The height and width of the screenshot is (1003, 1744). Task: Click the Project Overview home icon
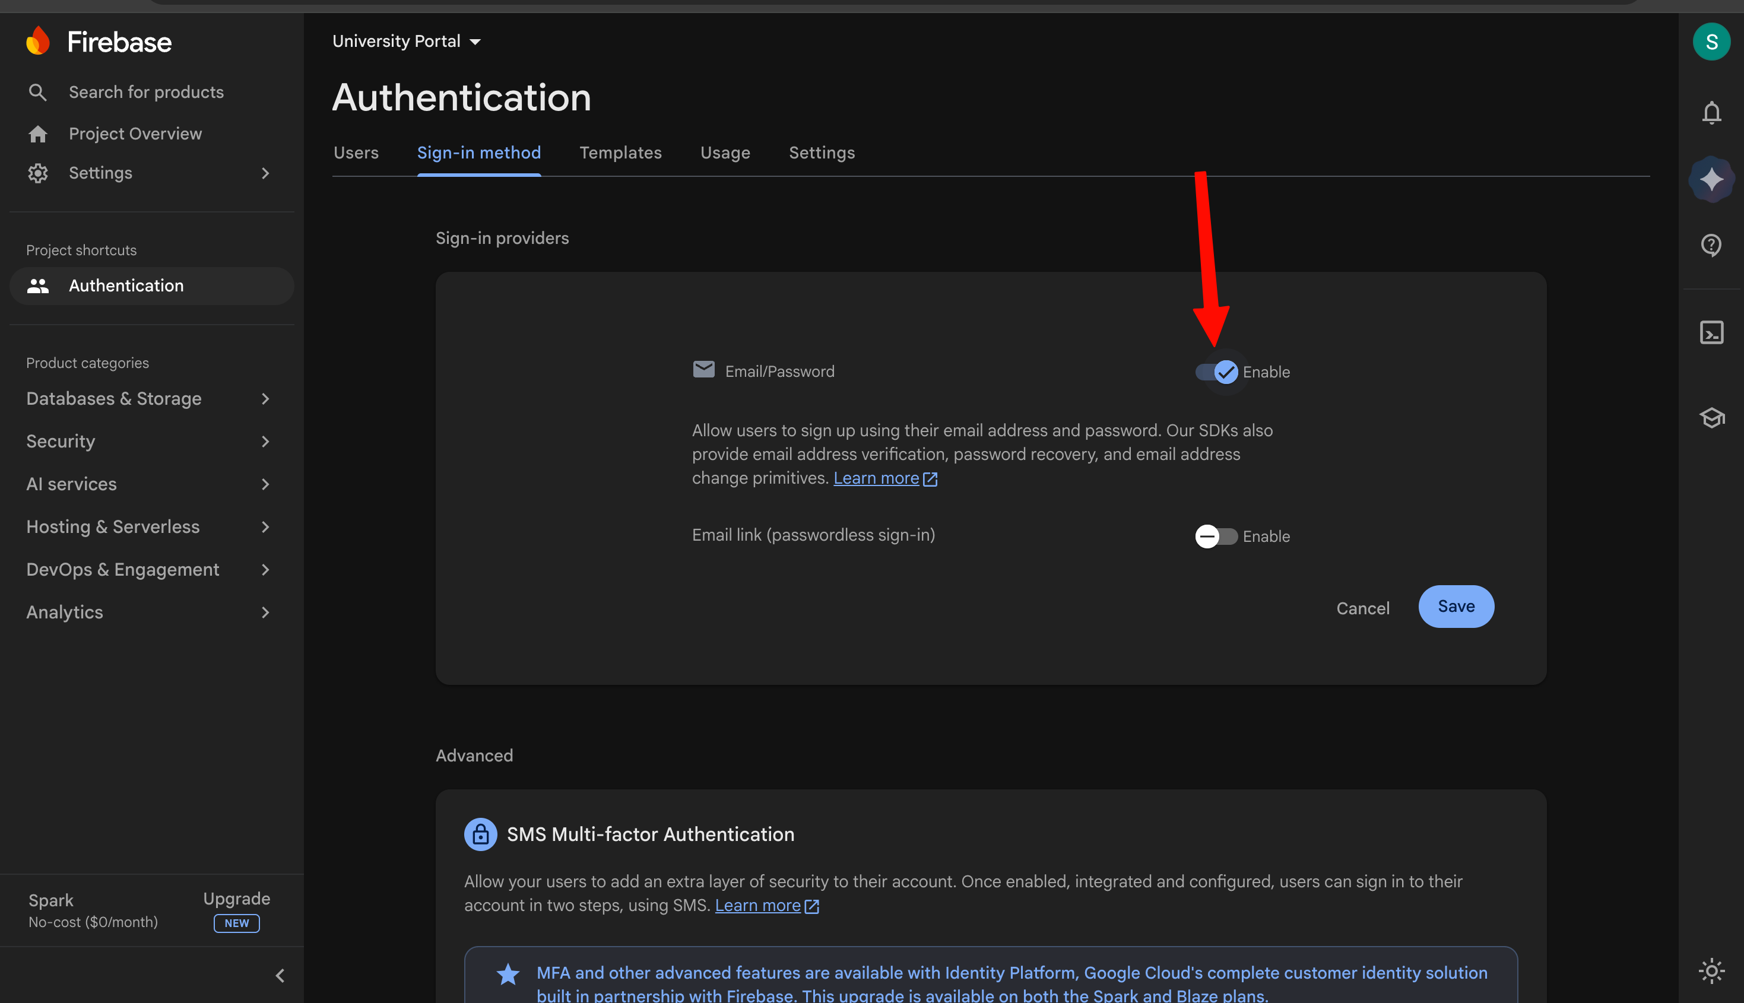(x=38, y=134)
